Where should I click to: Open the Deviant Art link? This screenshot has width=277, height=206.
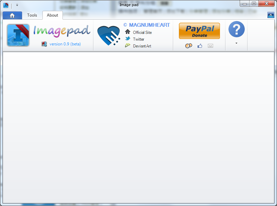click(x=142, y=46)
